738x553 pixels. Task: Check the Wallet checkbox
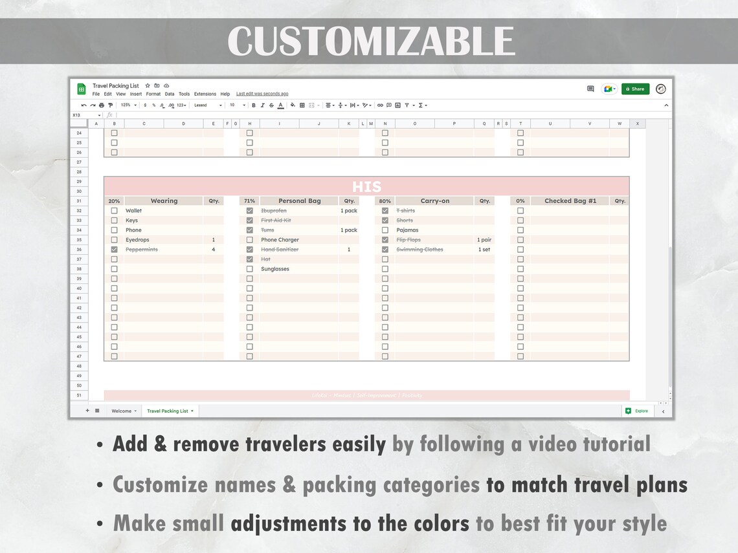tap(114, 210)
